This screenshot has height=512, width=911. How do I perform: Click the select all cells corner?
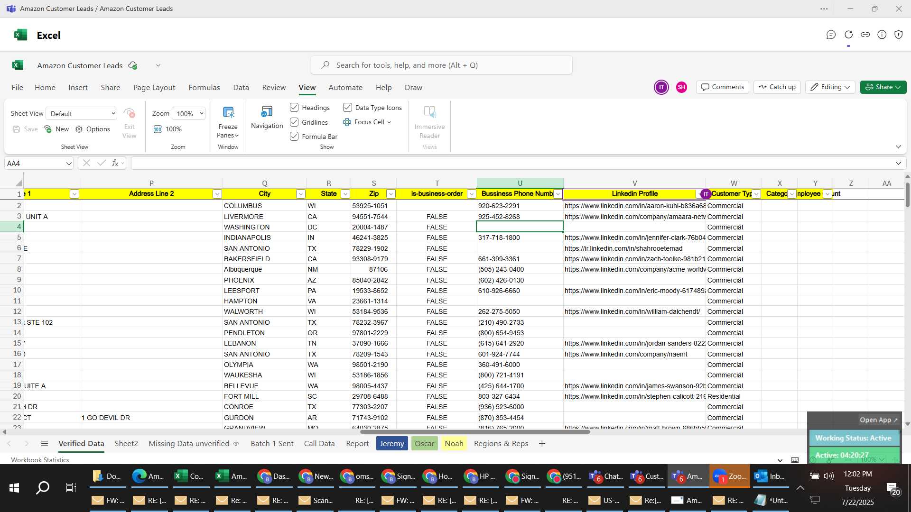[x=18, y=183]
